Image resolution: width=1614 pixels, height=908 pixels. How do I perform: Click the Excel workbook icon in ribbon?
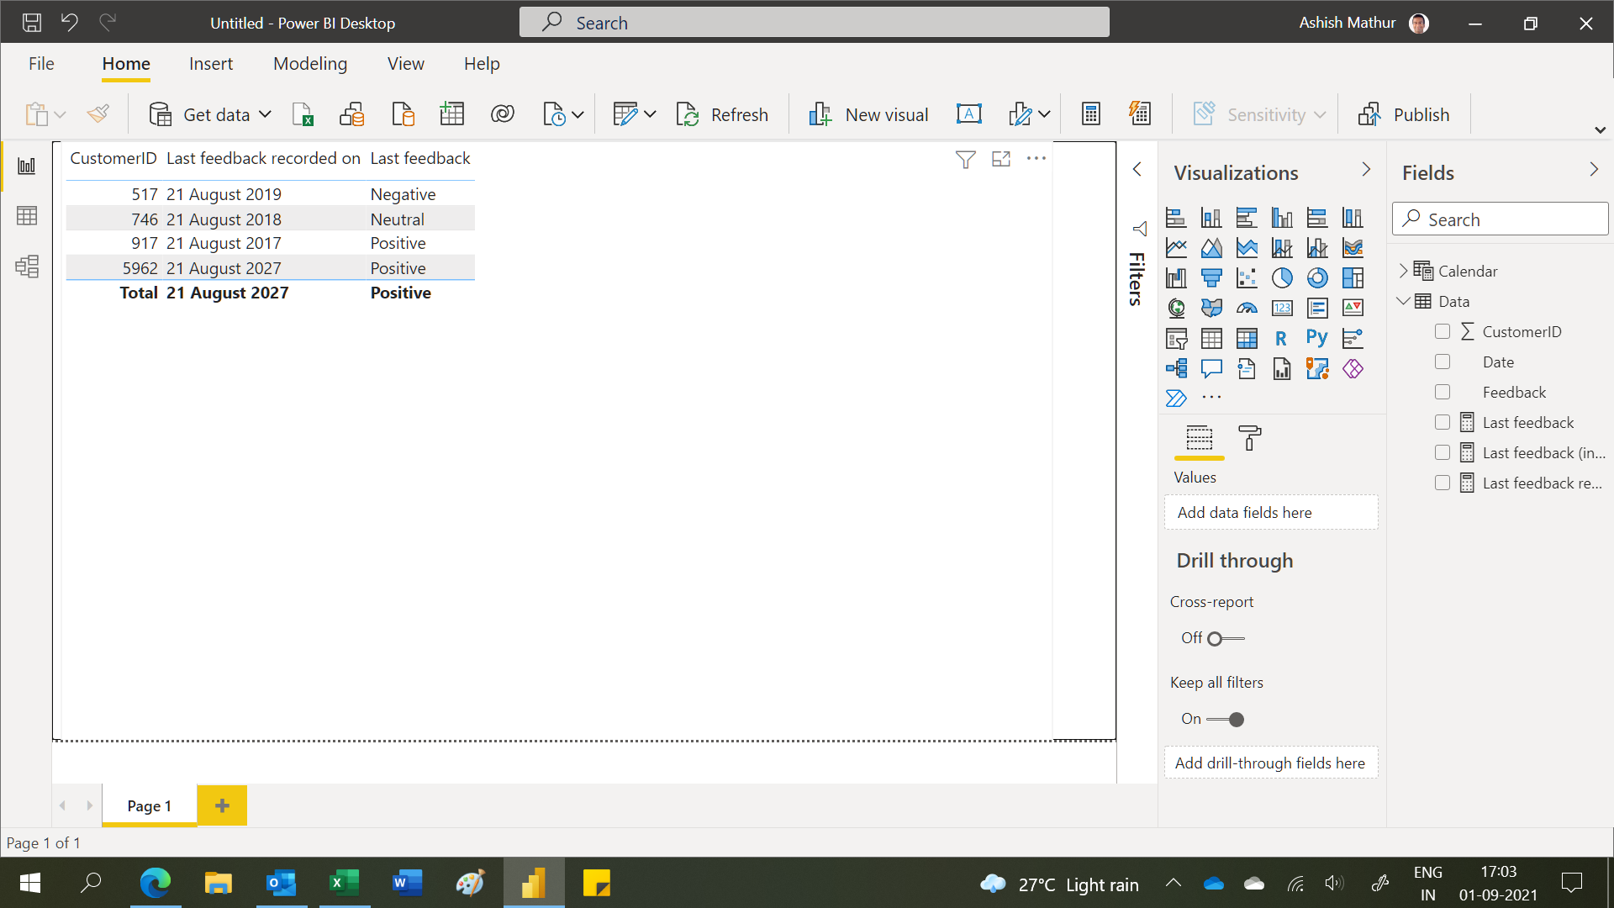pyautogui.click(x=303, y=114)
